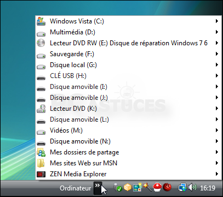Click the Sauvegarde (F:) drive icon
The height and width of the screenshot is (197, 223).
pyautogui.click(x=41, y=56)
